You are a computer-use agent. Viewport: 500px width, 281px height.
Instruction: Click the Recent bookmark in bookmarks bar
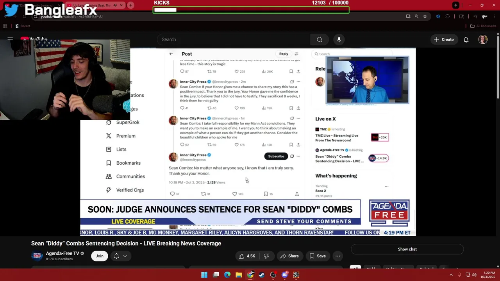(23, 26)
